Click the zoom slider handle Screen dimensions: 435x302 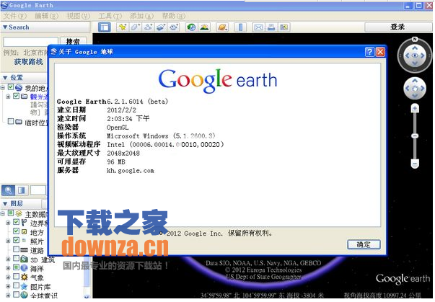click(x=415, y=136)
